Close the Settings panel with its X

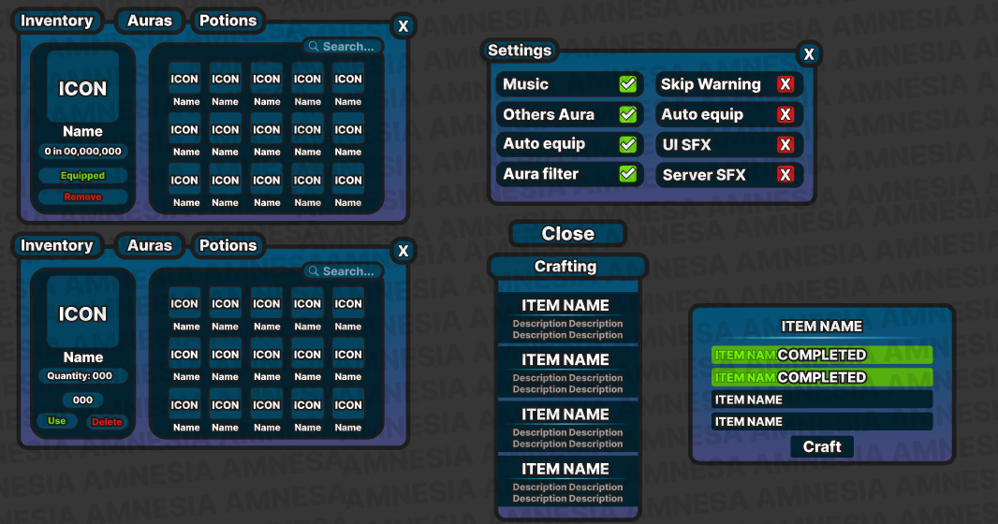pos(809,54)
